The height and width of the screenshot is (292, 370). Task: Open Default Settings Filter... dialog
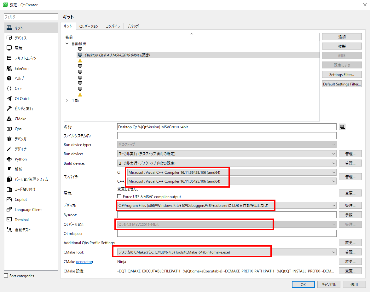[342, 84]
